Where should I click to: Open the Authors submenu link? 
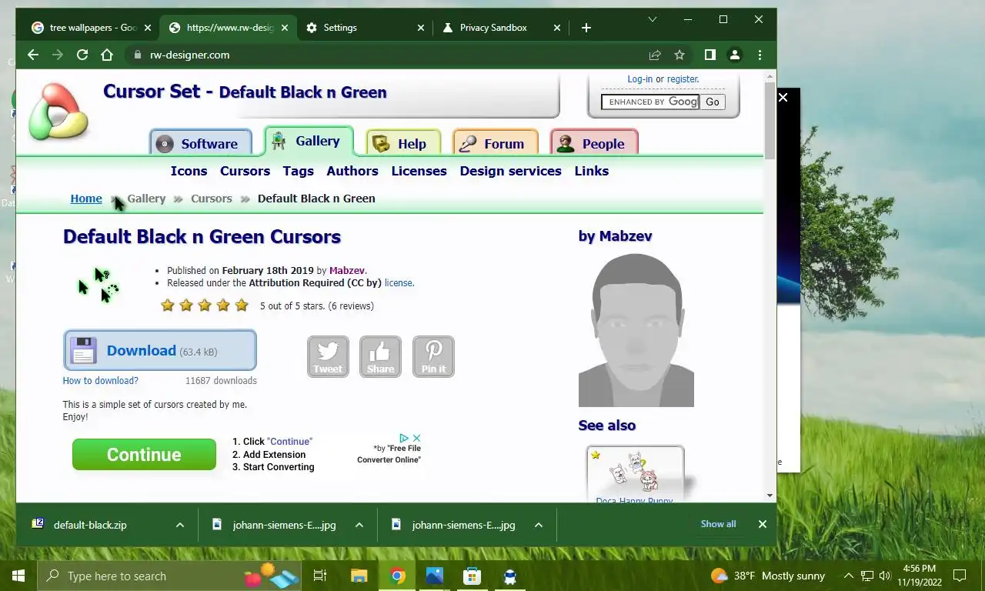click(x=352, y=171)
